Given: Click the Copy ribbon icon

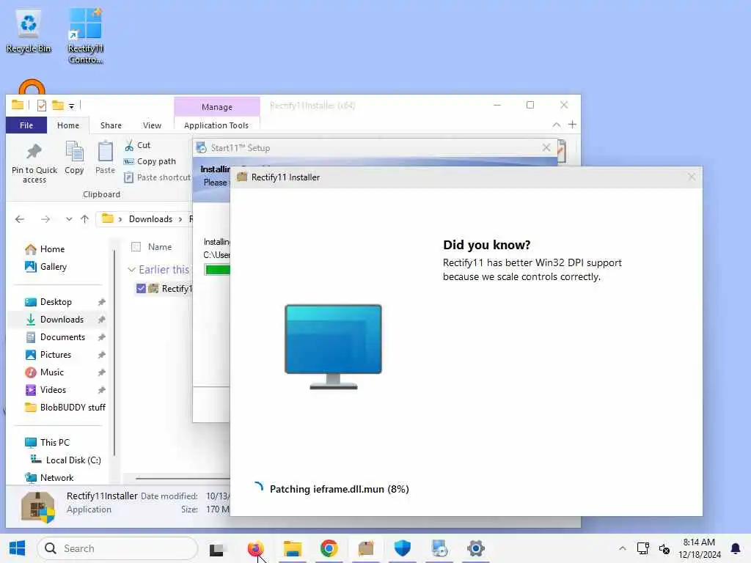Looking at the screenshot, I should (x=74, y=157).
